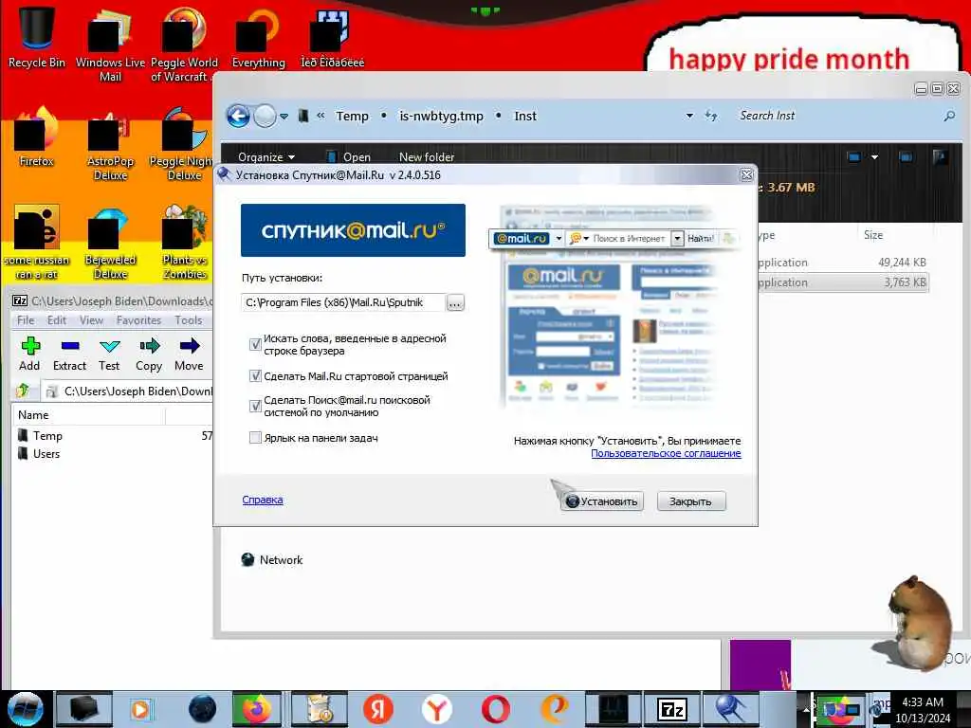Select the Temp folder in 7-Zip
971x728 pixels.
40,436
